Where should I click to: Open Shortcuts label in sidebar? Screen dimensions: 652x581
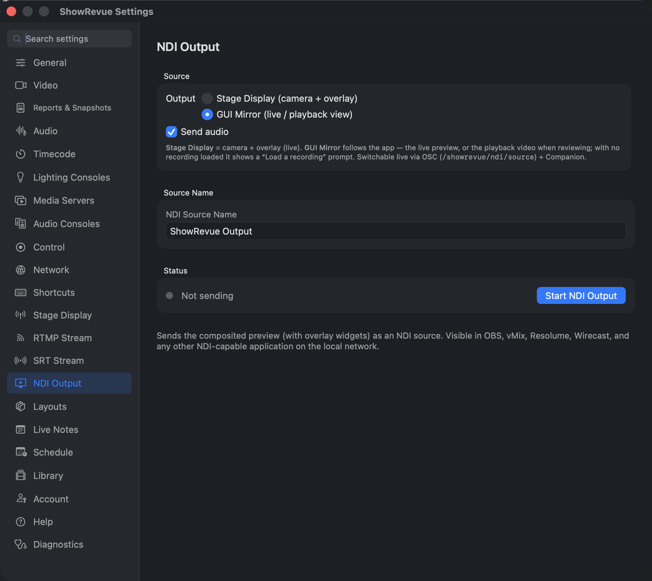(54, 292)
